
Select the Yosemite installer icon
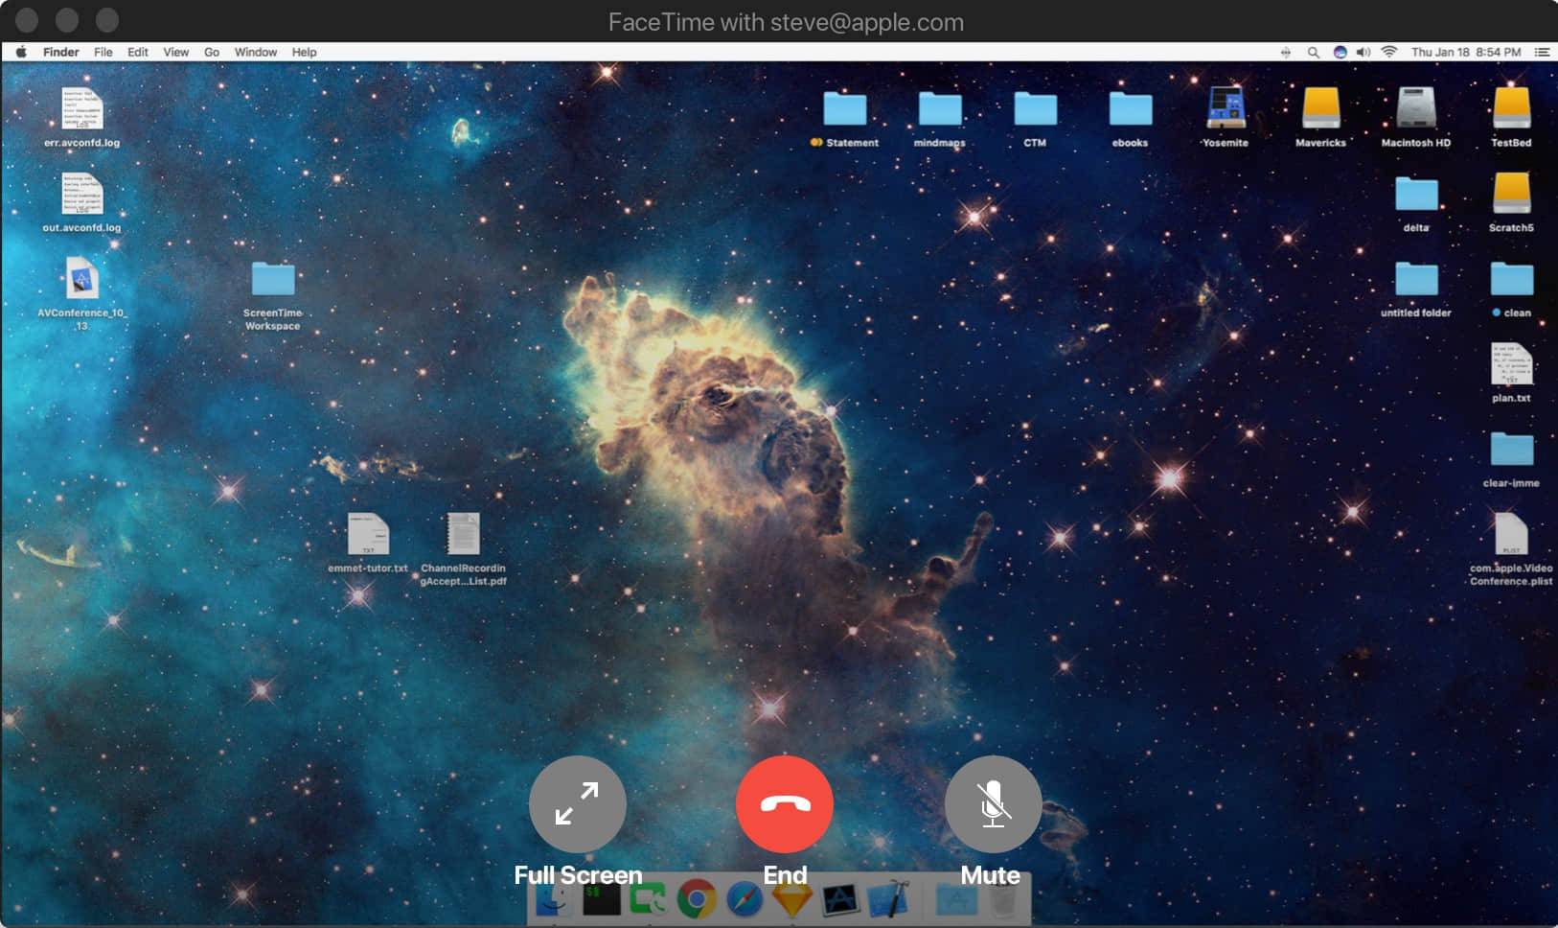point(1226,108)
